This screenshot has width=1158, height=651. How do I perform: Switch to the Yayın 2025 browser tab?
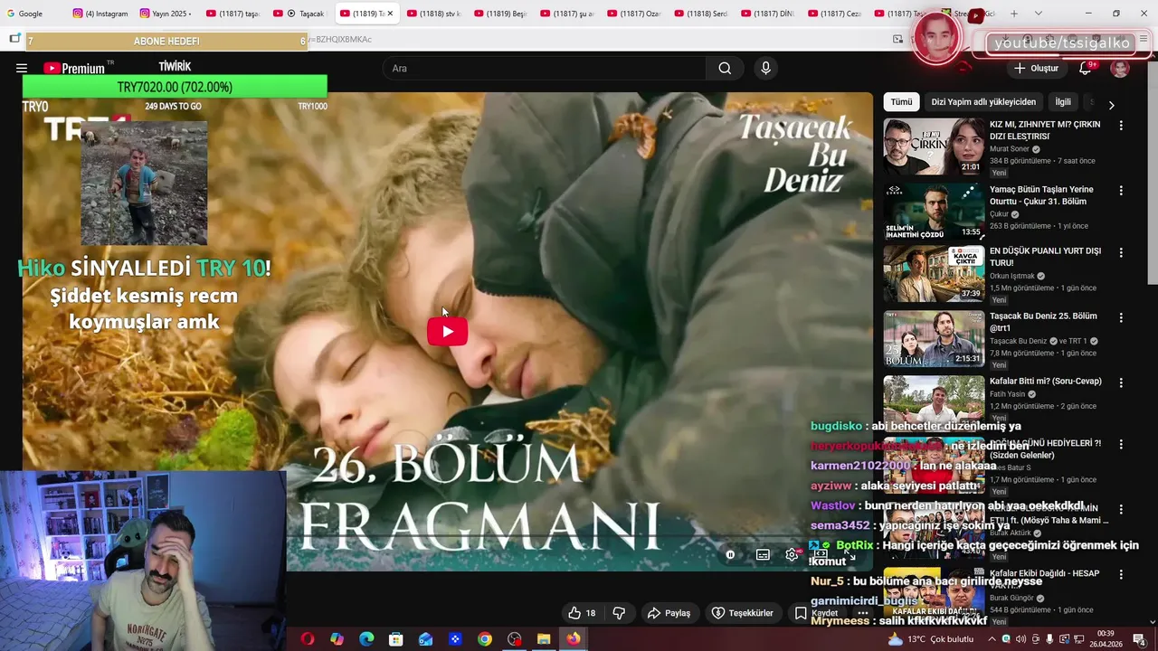[x=167, y=14]
